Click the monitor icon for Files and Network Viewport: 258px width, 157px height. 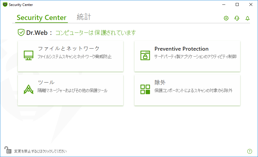tap(29, 55)
